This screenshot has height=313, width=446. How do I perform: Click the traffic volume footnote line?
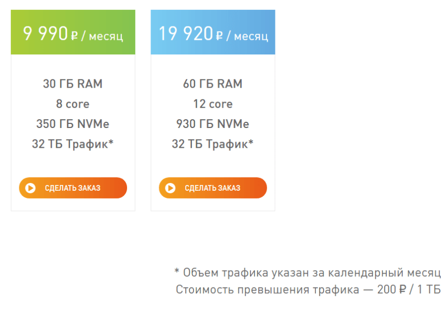pos(308,273)
